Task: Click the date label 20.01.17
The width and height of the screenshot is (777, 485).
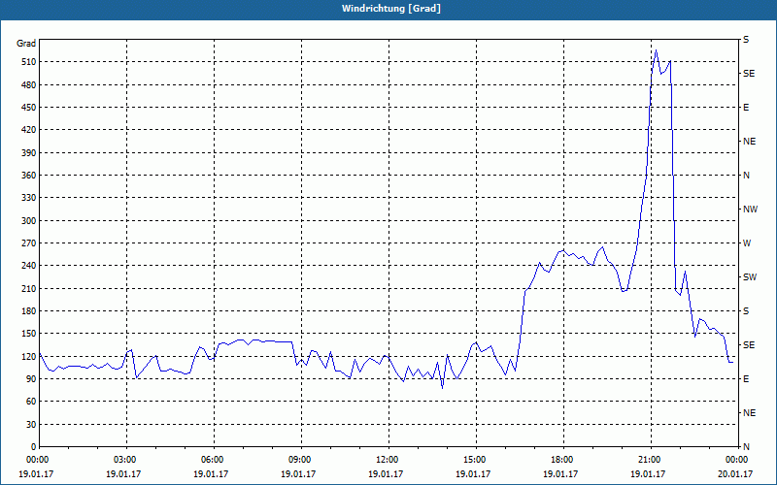Action: click(735, 473)
